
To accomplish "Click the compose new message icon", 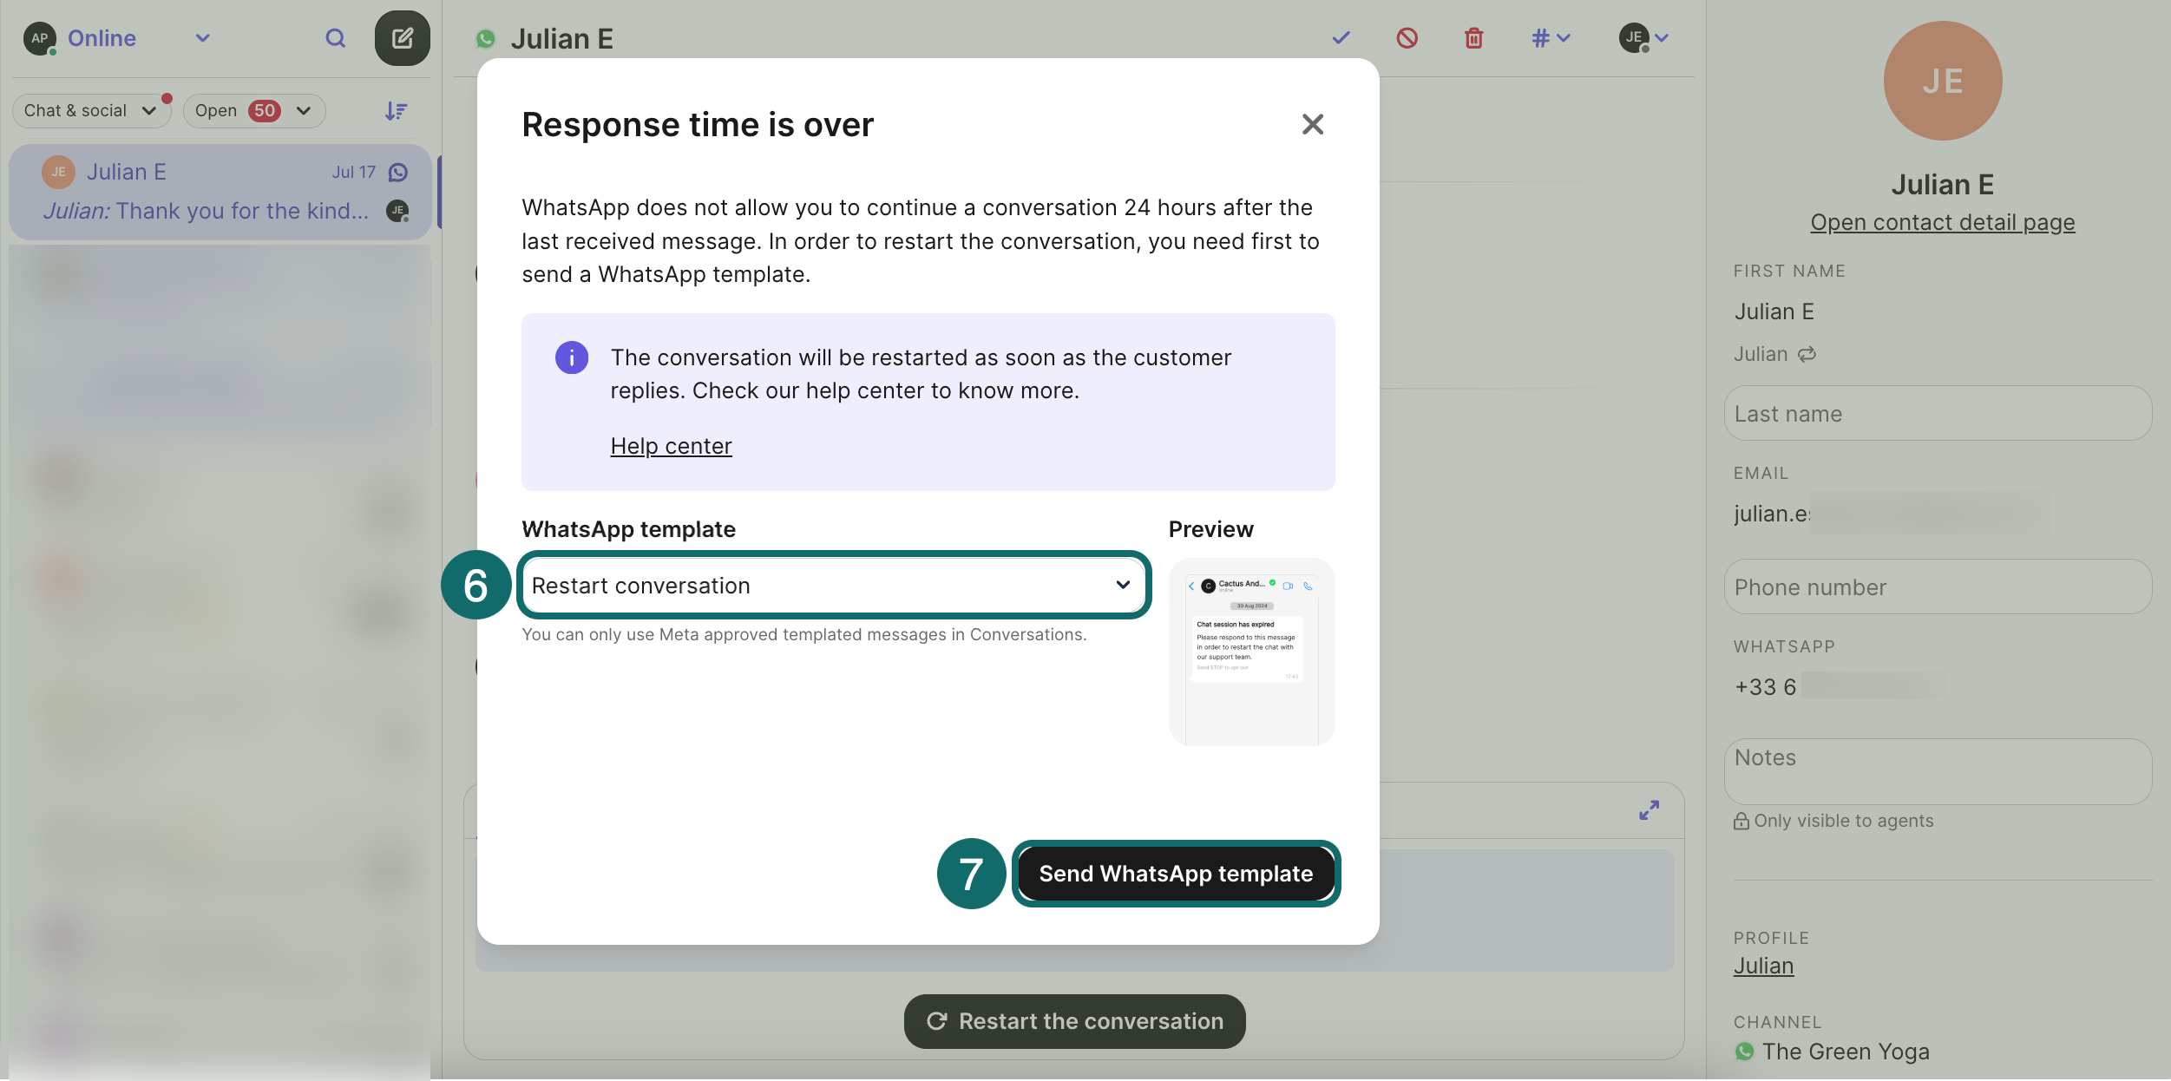I will (x=402, y=38).
